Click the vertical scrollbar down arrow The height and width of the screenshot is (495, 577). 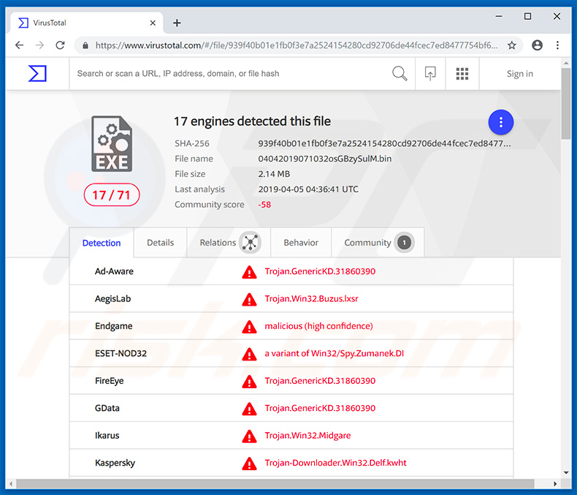(x=565, y=473)
